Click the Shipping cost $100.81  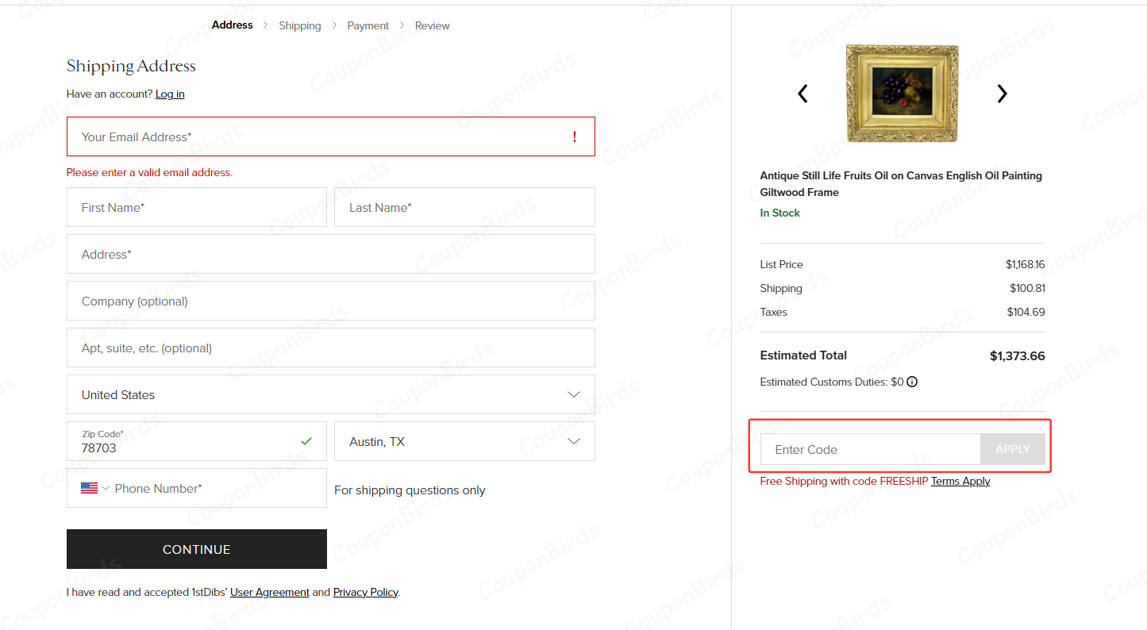pyautogui.click(x=1027, y=288)
